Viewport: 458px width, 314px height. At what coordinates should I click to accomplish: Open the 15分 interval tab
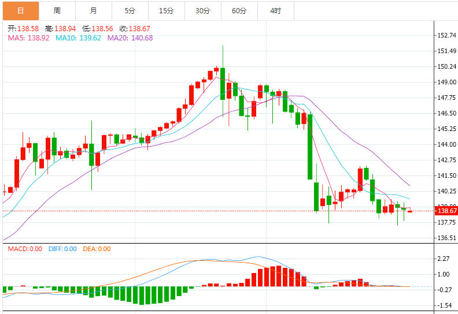point(167,11)
